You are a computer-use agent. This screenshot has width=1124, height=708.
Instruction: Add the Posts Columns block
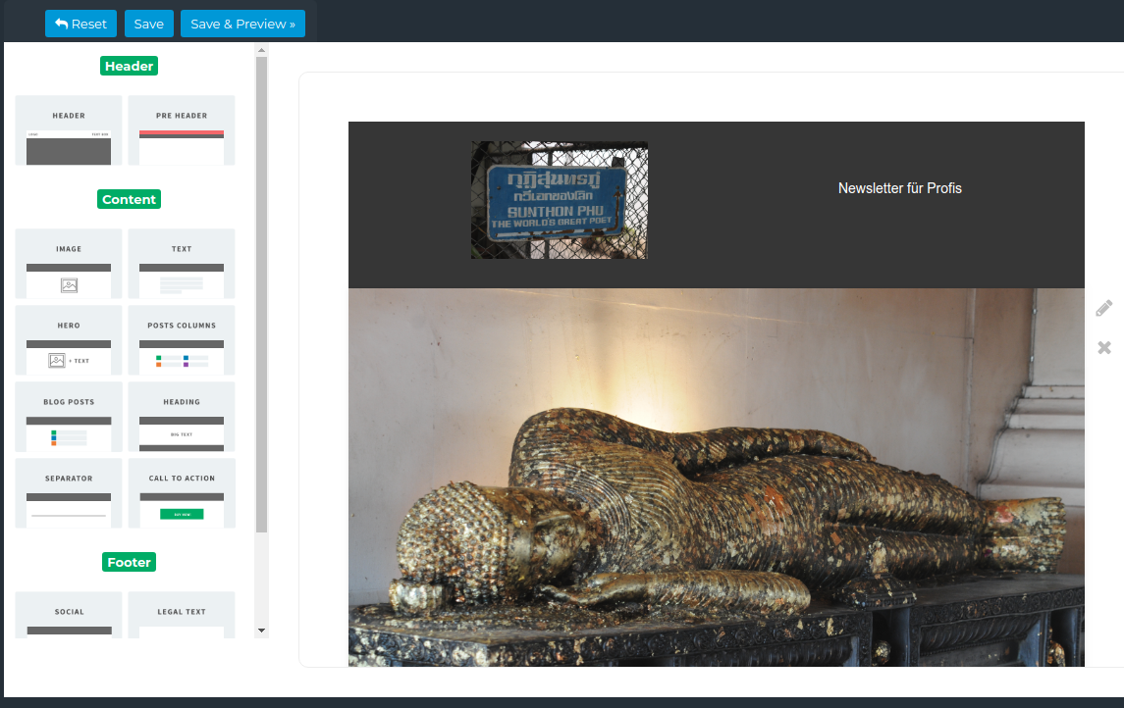182,340
